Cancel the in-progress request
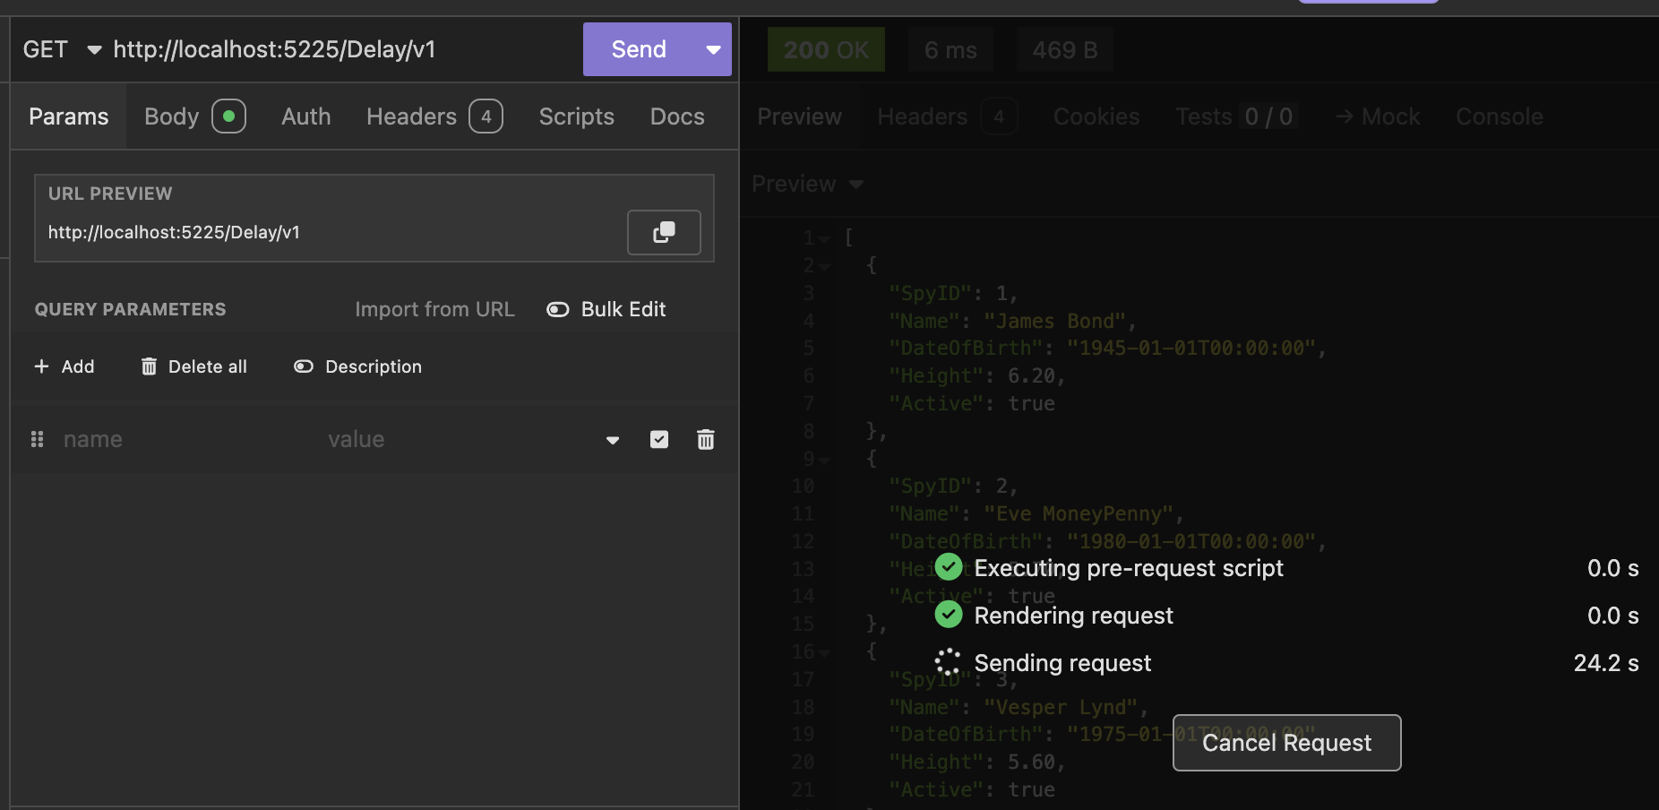 [x=1286, y=743]
